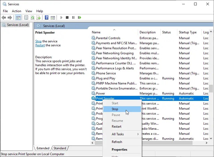214x157 pixels.
Task: Select Performance Counter DLL Host row
Action: [150, 63]
